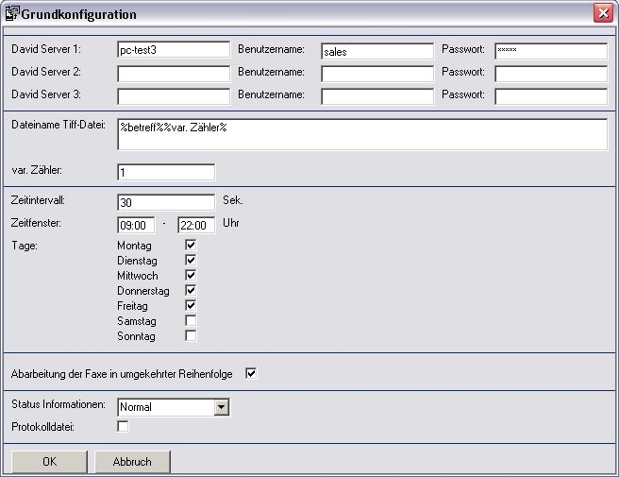Click OK button

point(49,462)
